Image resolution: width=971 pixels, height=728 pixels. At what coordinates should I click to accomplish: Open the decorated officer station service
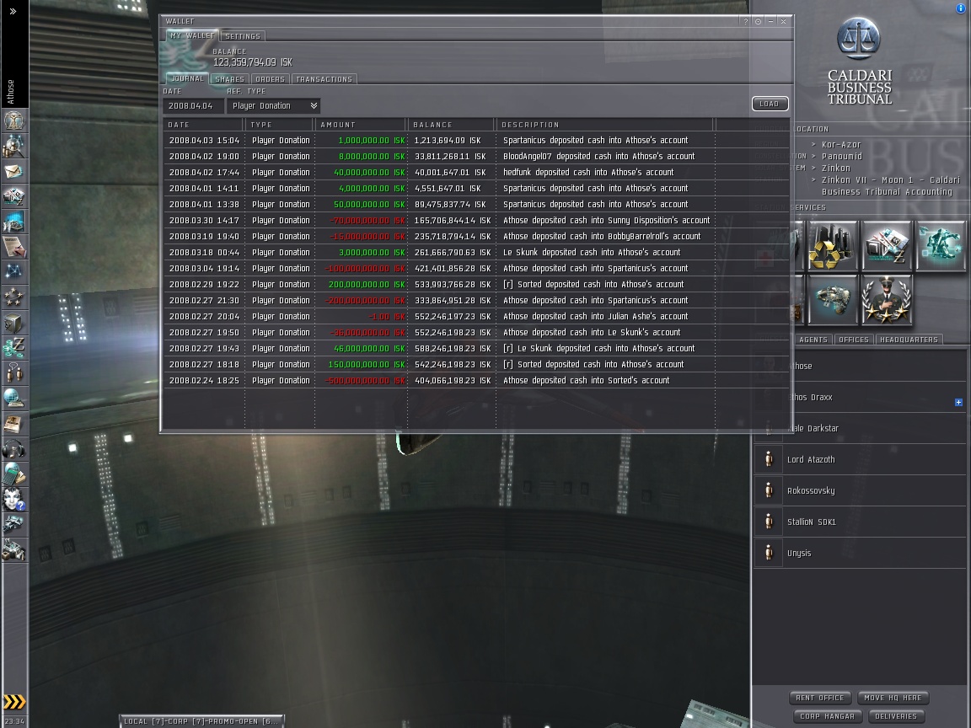coord(887,300)
